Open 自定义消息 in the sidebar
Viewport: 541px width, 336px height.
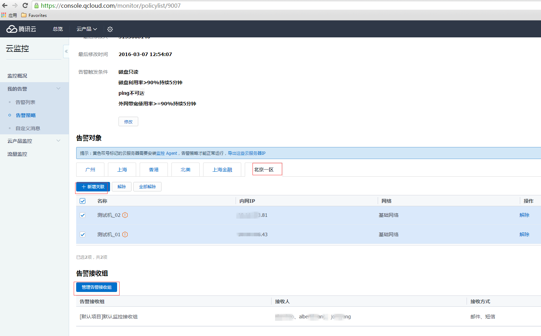(x=28, y=128)
